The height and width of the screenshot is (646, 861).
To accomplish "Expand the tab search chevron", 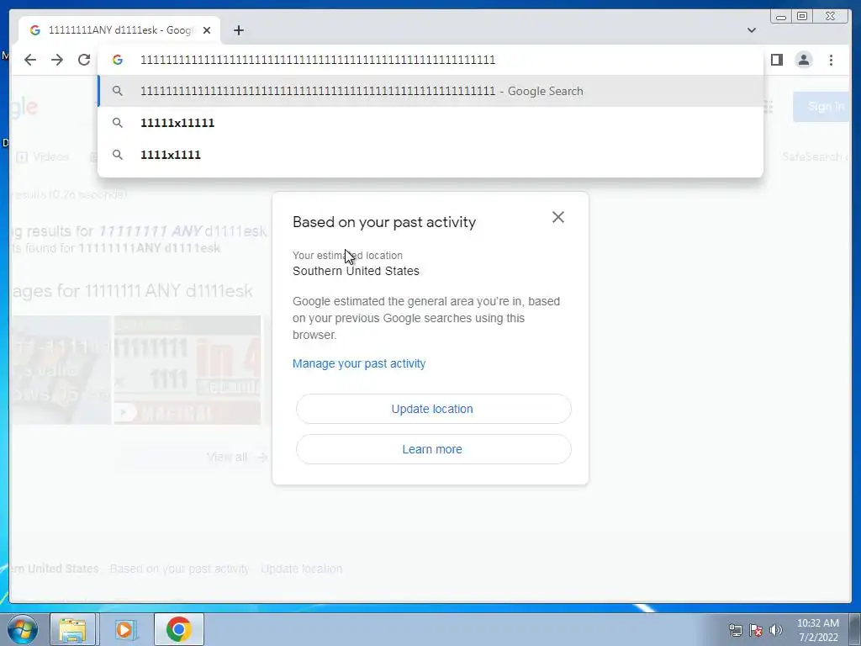I will tap(752, 30).
